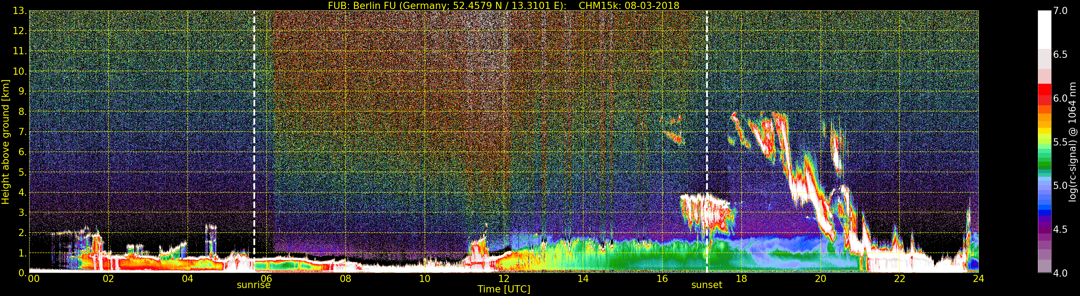
Task: Click the "16" tick on the time axis
Action: [x=662, y=279]
